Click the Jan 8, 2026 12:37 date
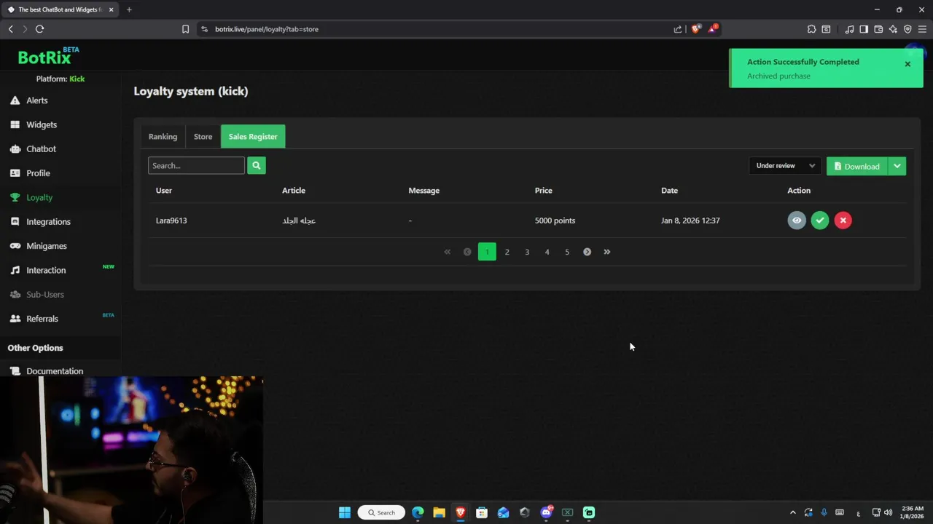 point(690,221)
